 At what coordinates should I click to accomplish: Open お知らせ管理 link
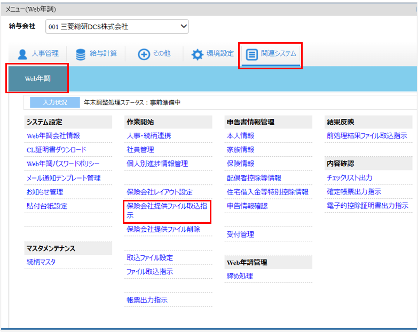pyautogui.click(x=45, y=192)
